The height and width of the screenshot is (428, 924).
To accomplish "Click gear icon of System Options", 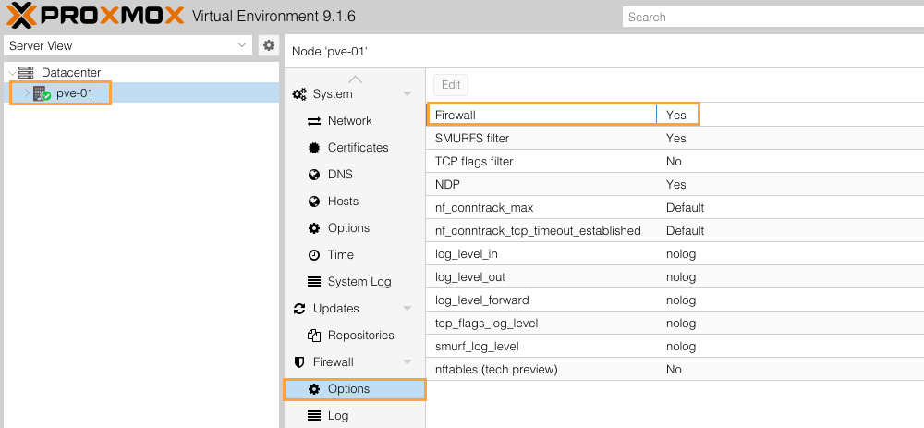I will click(314, 228).
